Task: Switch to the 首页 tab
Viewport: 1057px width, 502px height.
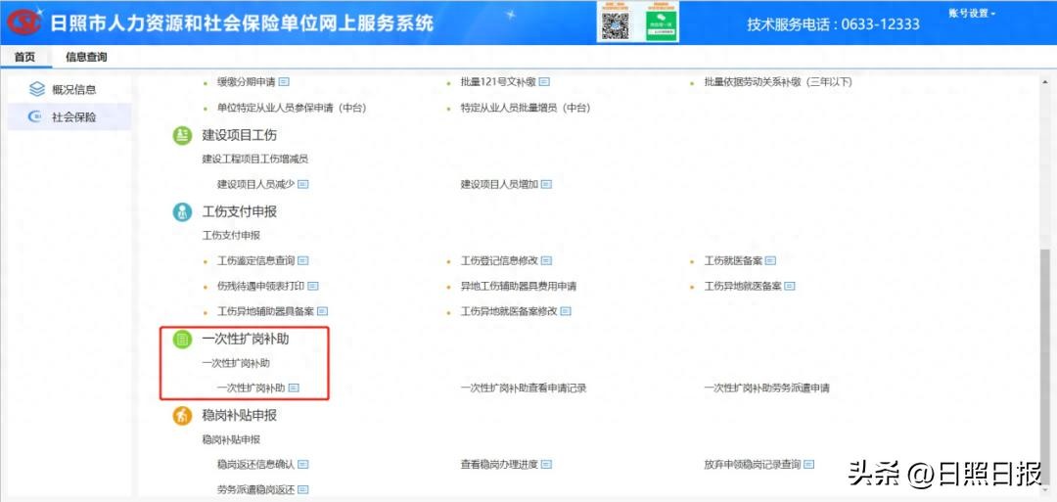Action: [x=24, y=58]
